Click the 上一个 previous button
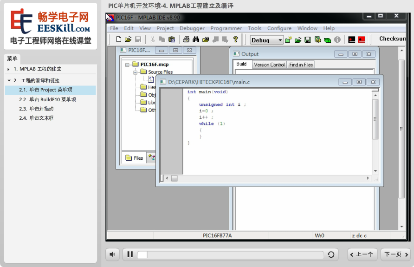414x267 pixels. (362, 254)
